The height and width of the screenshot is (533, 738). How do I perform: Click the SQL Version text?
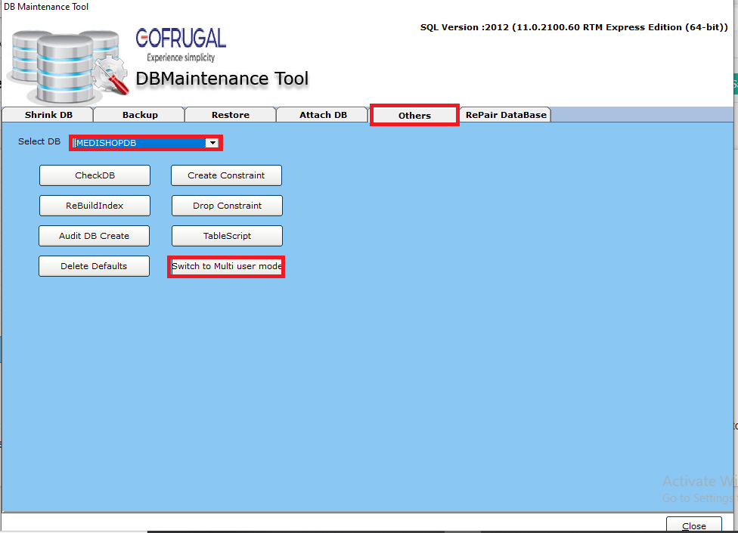pyautogui.click(x=574, y=27)
